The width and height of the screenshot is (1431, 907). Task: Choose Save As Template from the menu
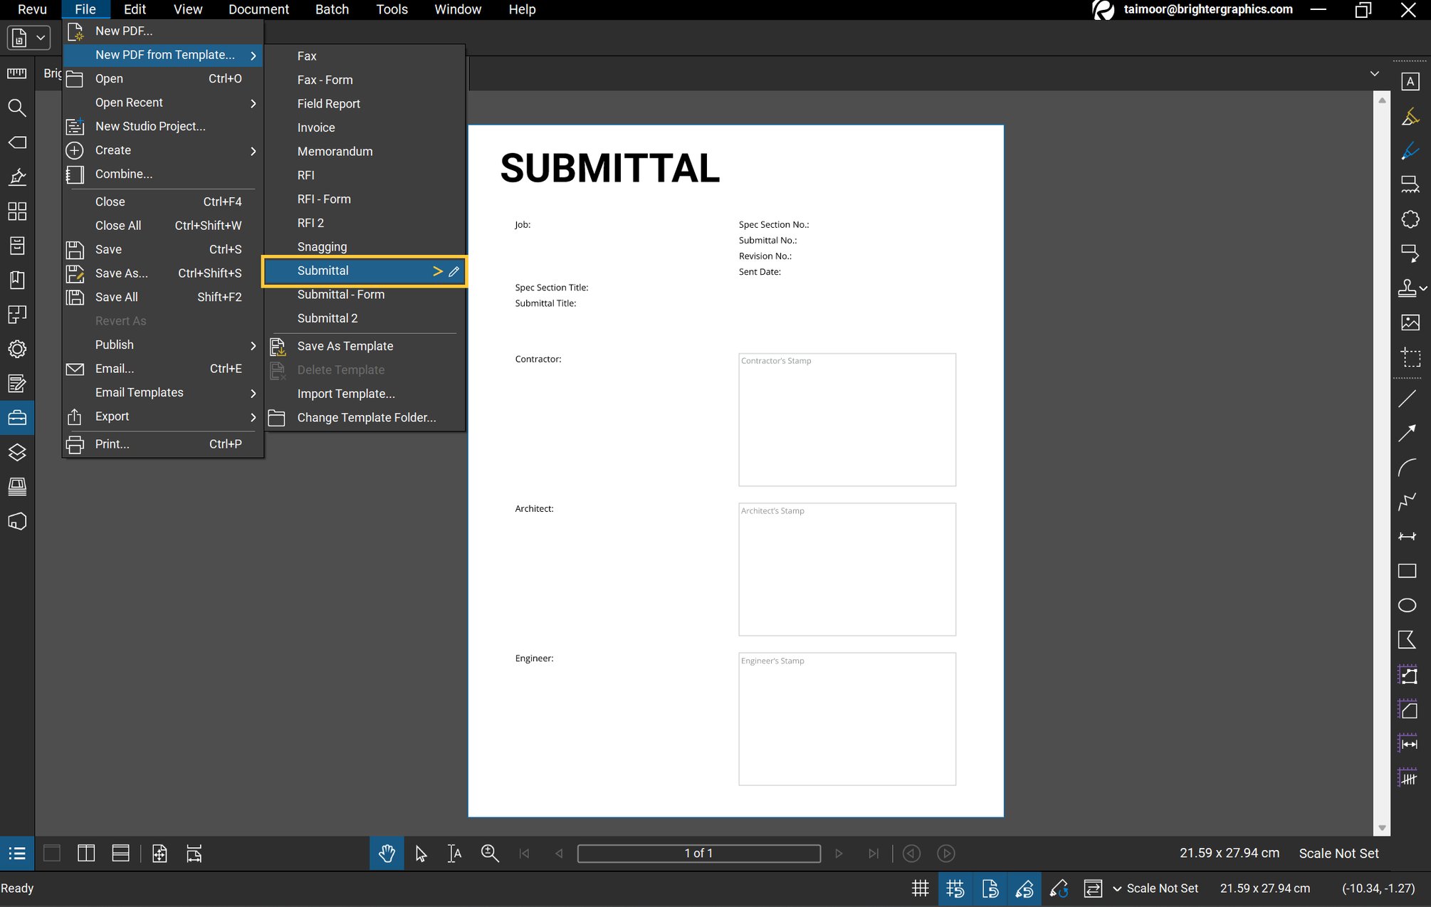345,346
